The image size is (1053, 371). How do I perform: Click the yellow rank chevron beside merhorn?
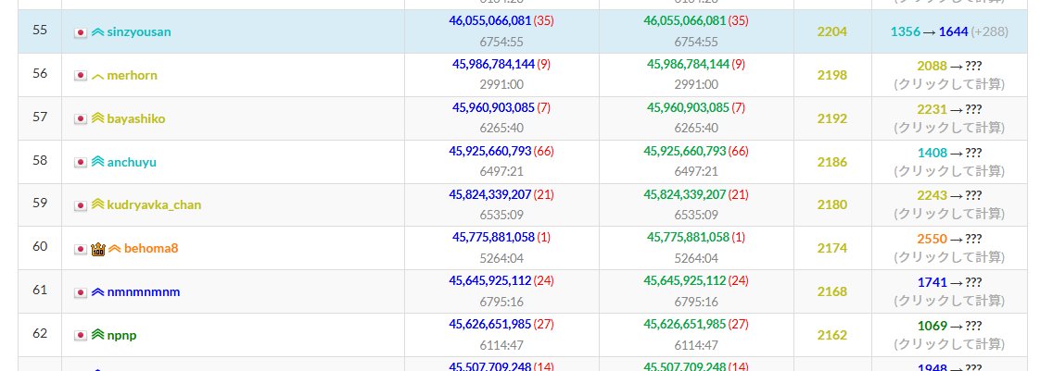[98, 77]
